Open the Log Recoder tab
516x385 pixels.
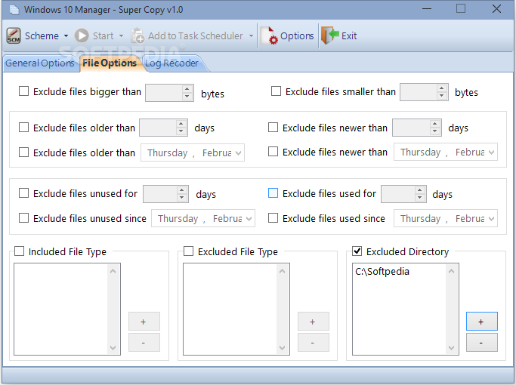(x=171, y=63)
